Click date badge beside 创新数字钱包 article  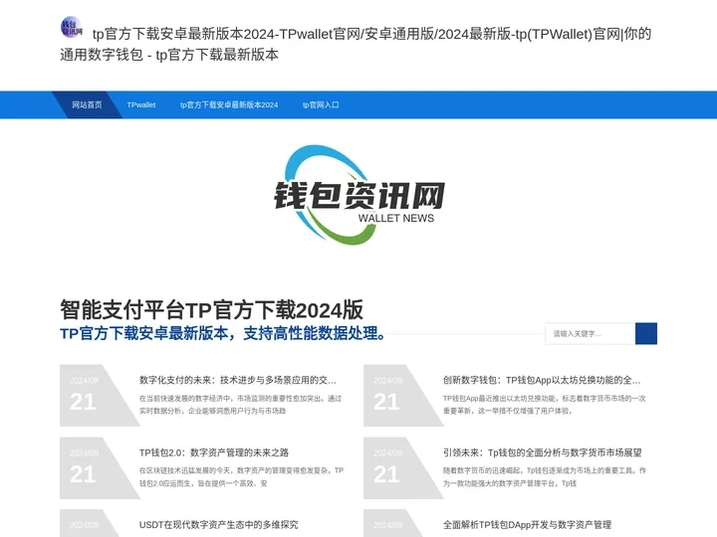(403, 396)
